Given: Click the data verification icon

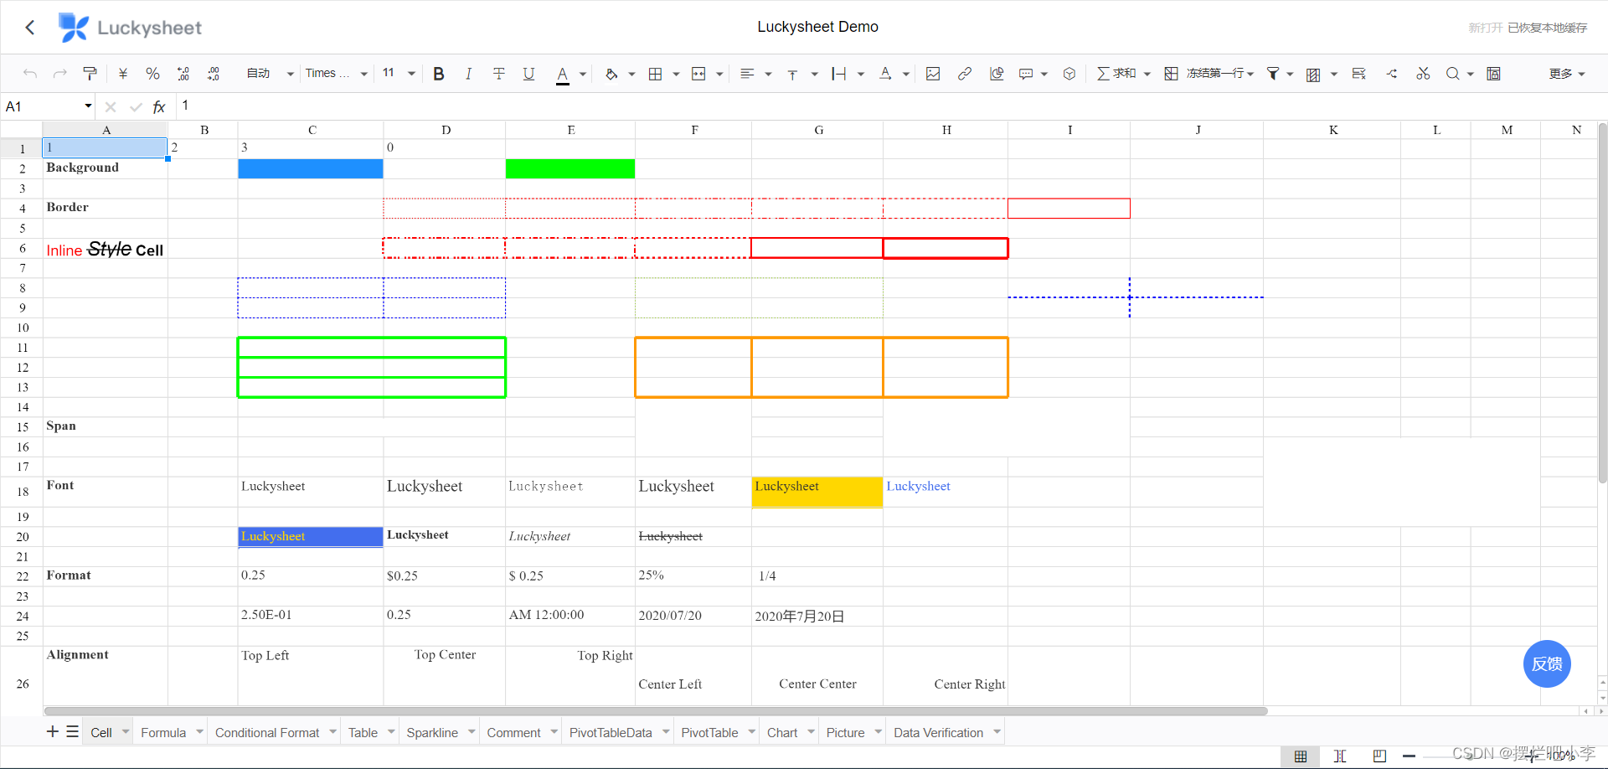Looking at the screenshot, I should pos(1359,74).
